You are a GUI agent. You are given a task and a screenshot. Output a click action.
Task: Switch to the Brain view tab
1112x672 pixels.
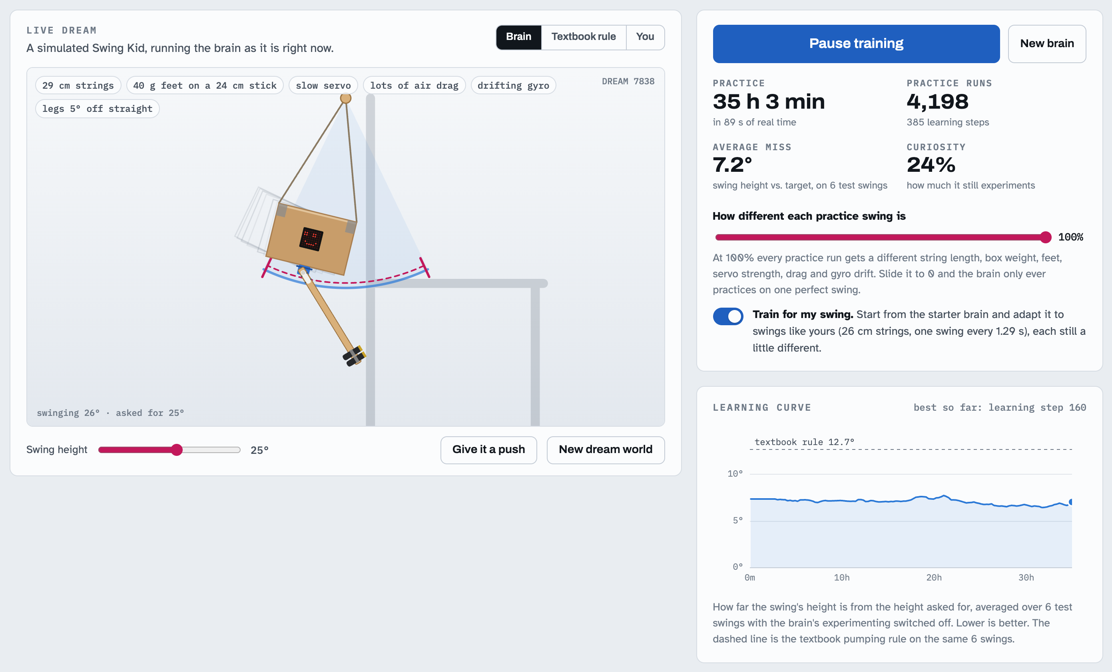(518, 37)
